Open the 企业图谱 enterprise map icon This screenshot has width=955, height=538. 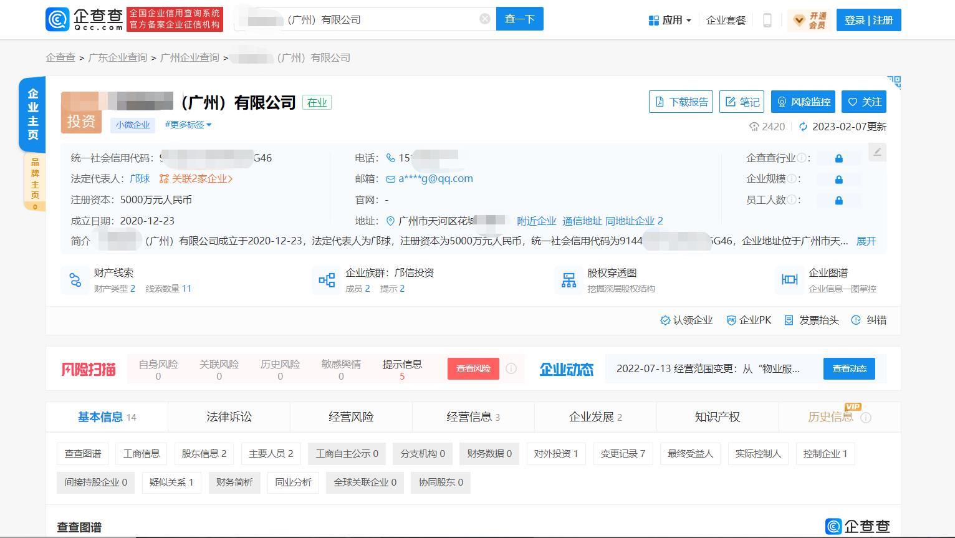[789, 280]
